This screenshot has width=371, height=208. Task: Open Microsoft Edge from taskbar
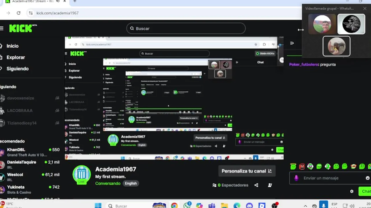pyautogui.click(x=237, y=206)
